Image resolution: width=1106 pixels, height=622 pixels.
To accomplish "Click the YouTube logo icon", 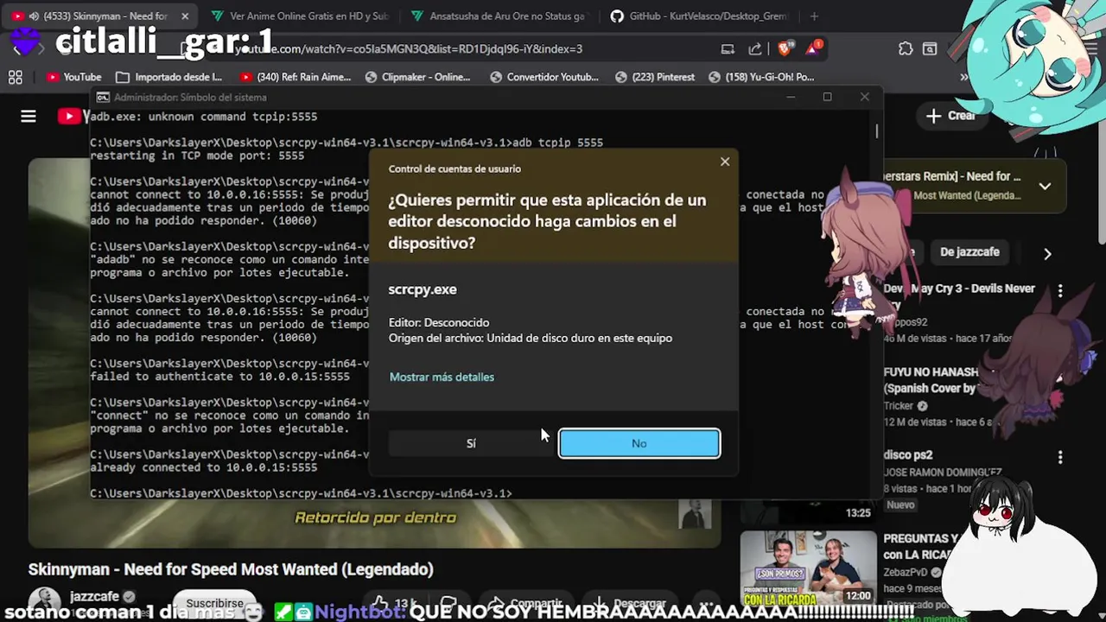I will [x=69, y=116].
